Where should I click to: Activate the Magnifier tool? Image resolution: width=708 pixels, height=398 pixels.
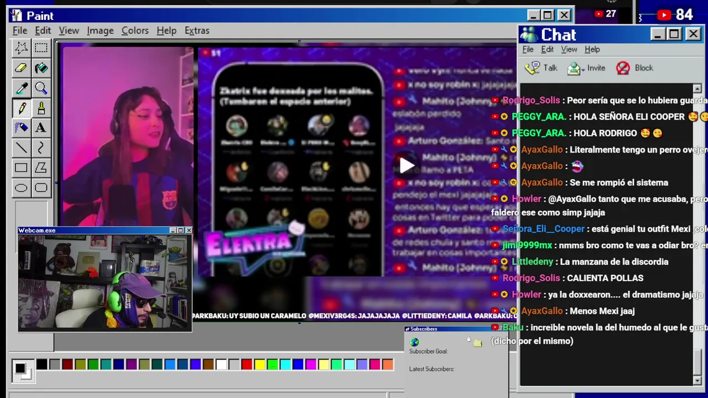point(41,88)
